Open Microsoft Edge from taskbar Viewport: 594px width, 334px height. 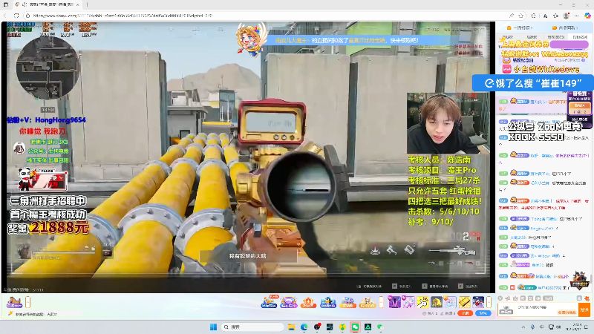coord(304,327)
